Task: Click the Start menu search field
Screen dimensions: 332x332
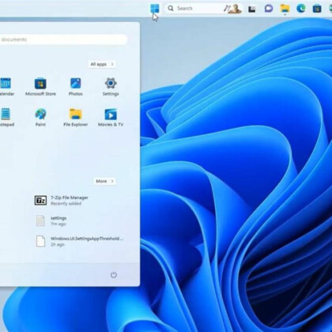Action: tap(63, 40)
